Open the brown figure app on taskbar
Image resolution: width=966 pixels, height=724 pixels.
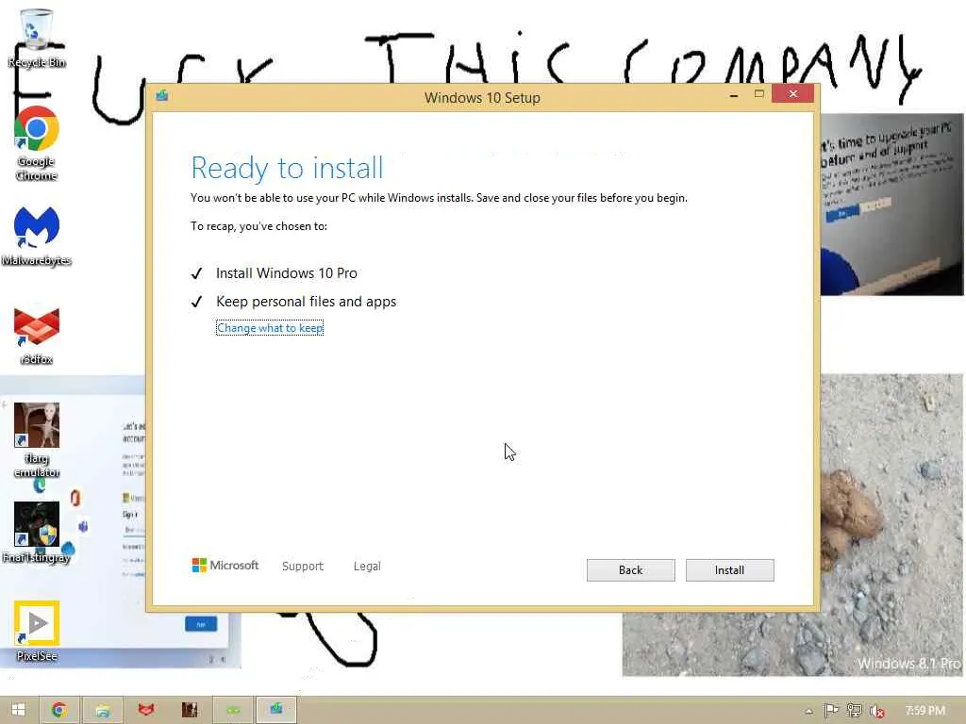click(x=190, y=710)
